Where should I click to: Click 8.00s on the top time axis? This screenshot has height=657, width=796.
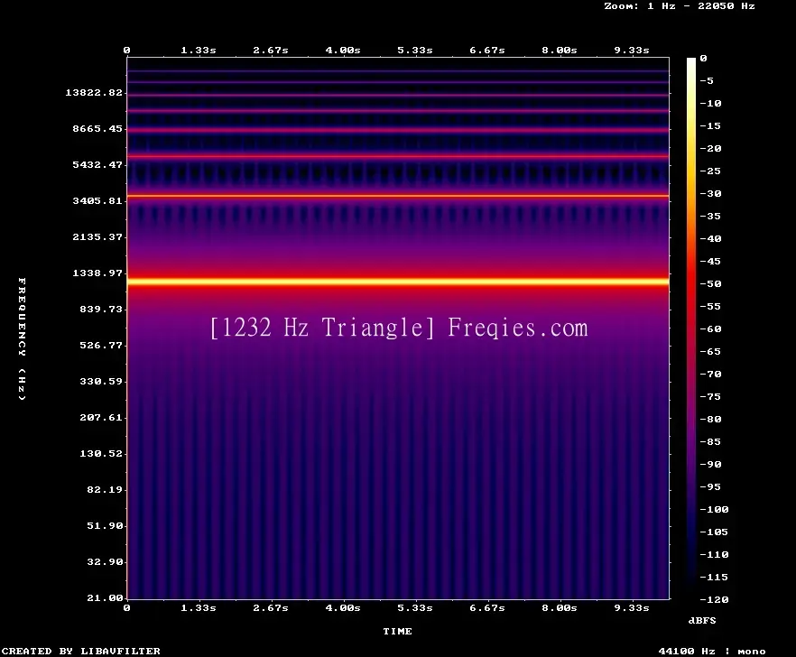559,50
